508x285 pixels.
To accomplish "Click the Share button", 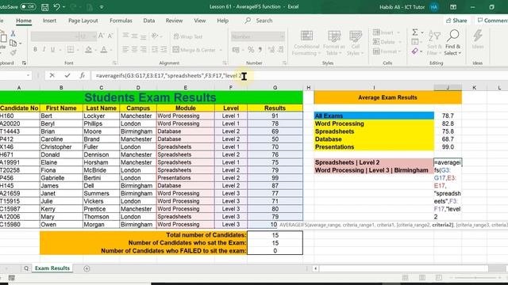I will 456,21.
